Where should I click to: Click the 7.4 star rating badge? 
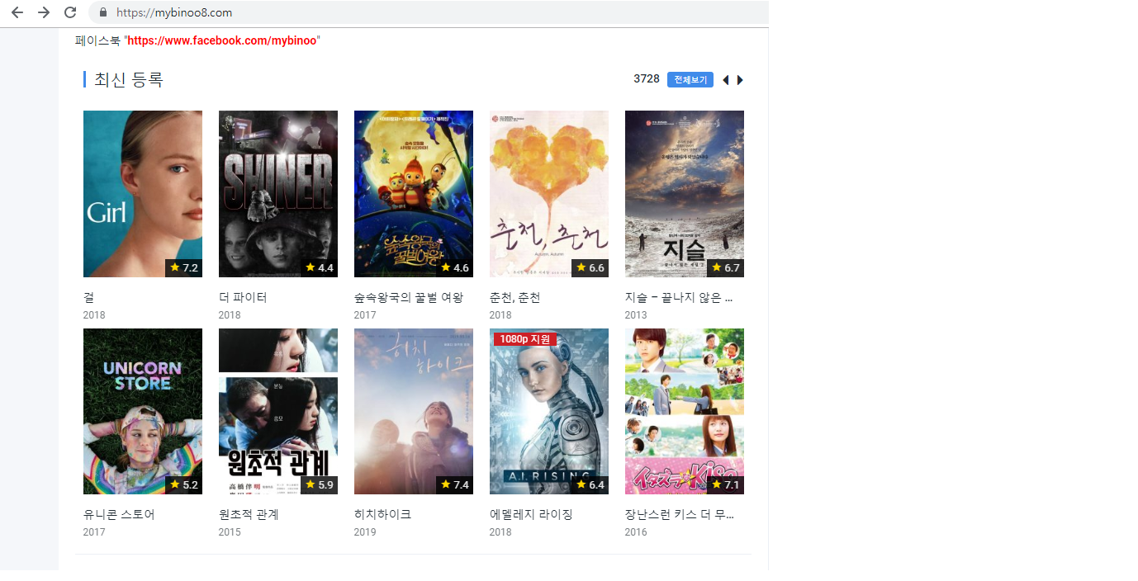pos(454,484)
